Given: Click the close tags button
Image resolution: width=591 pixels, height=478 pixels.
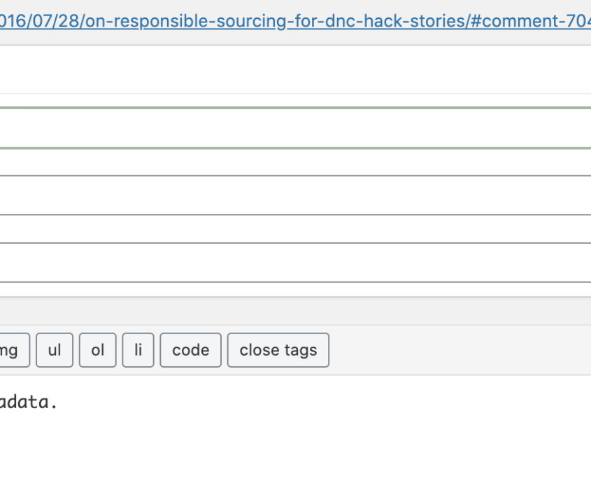Looking at the screenshot, I should [x=278, y=350].
